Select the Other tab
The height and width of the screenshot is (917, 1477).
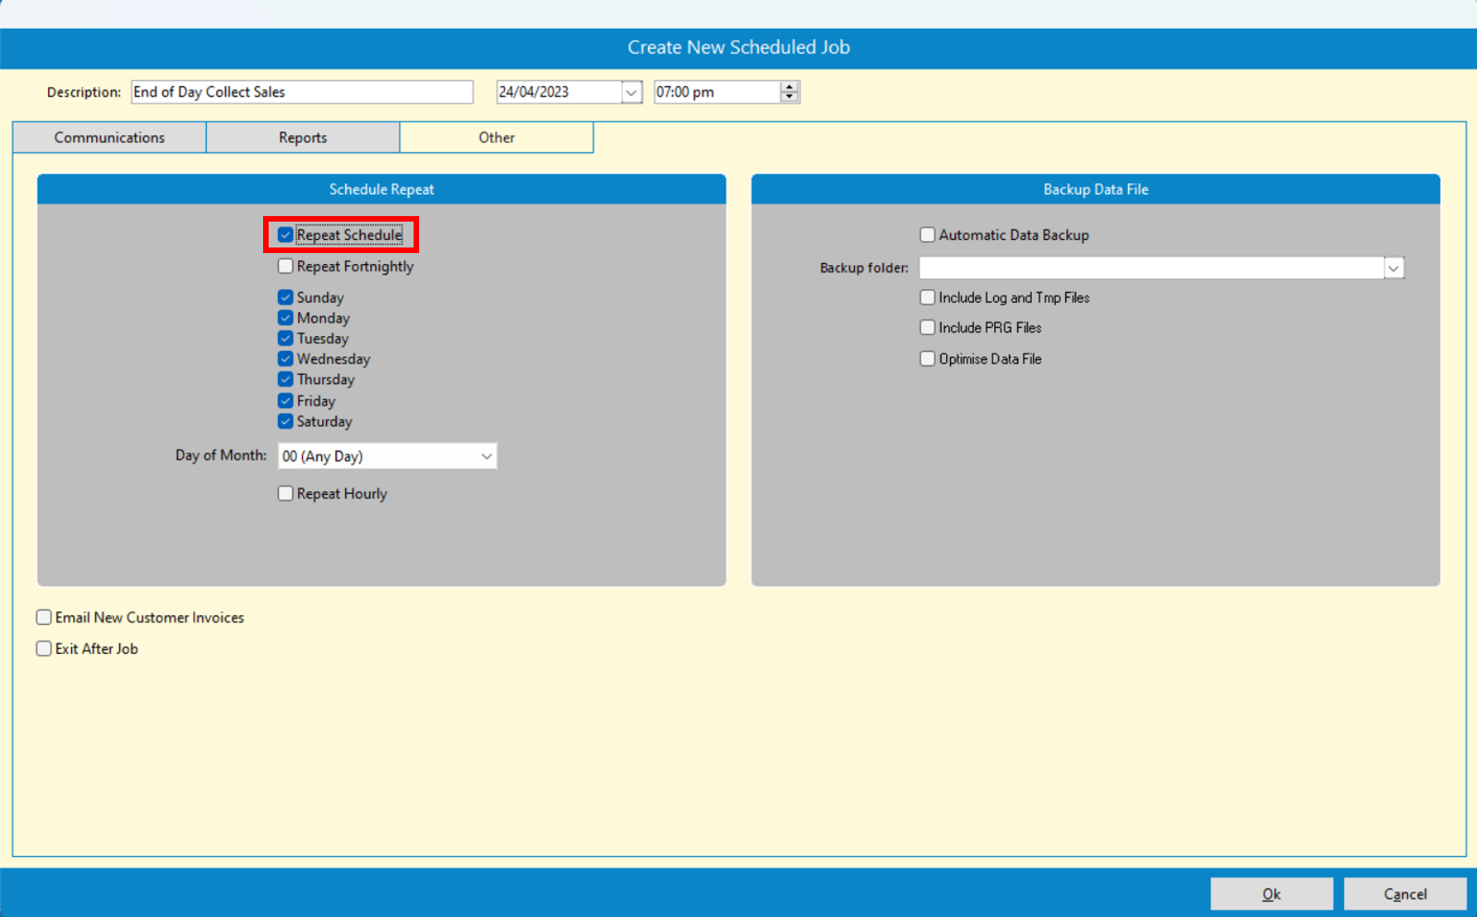pyautogui.click(x=497, y=138)
